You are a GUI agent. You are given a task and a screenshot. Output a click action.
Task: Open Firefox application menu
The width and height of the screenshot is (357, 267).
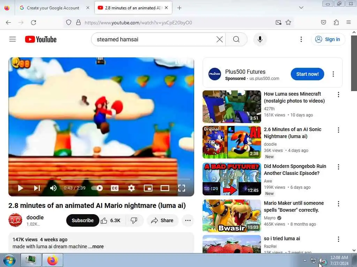(x=348, y=23)
